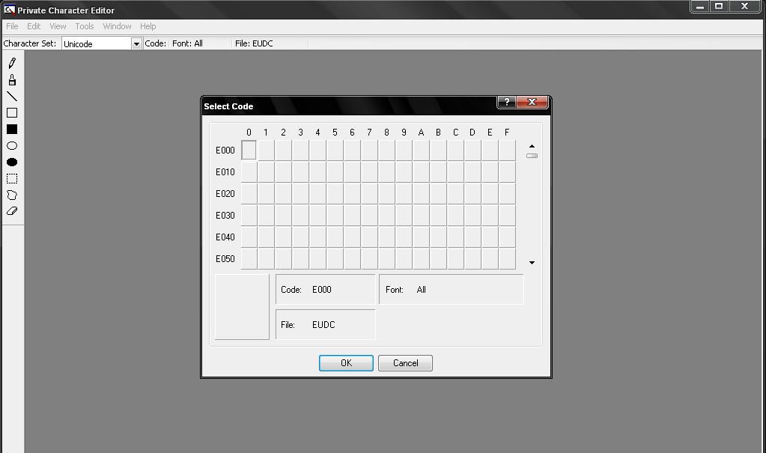Click scroll-up arrow in Select Code
Screen dimensions: 766x453
tap(532, 146)
